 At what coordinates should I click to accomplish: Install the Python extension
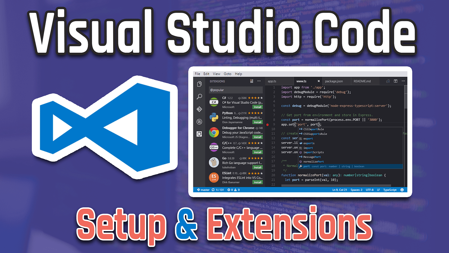tap(258, 122)
